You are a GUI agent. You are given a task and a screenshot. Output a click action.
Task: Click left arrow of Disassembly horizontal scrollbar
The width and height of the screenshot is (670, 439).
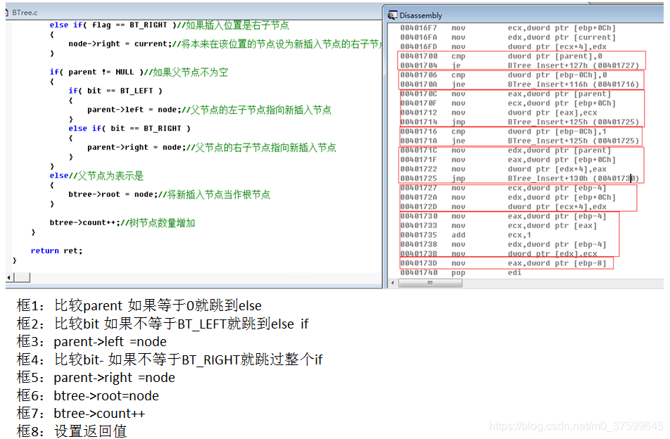point(393,283)
